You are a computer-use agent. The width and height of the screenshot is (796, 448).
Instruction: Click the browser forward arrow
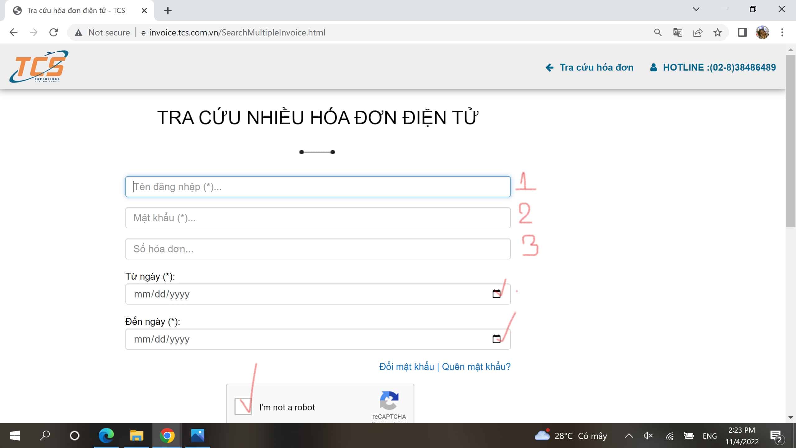pos(33,32)
